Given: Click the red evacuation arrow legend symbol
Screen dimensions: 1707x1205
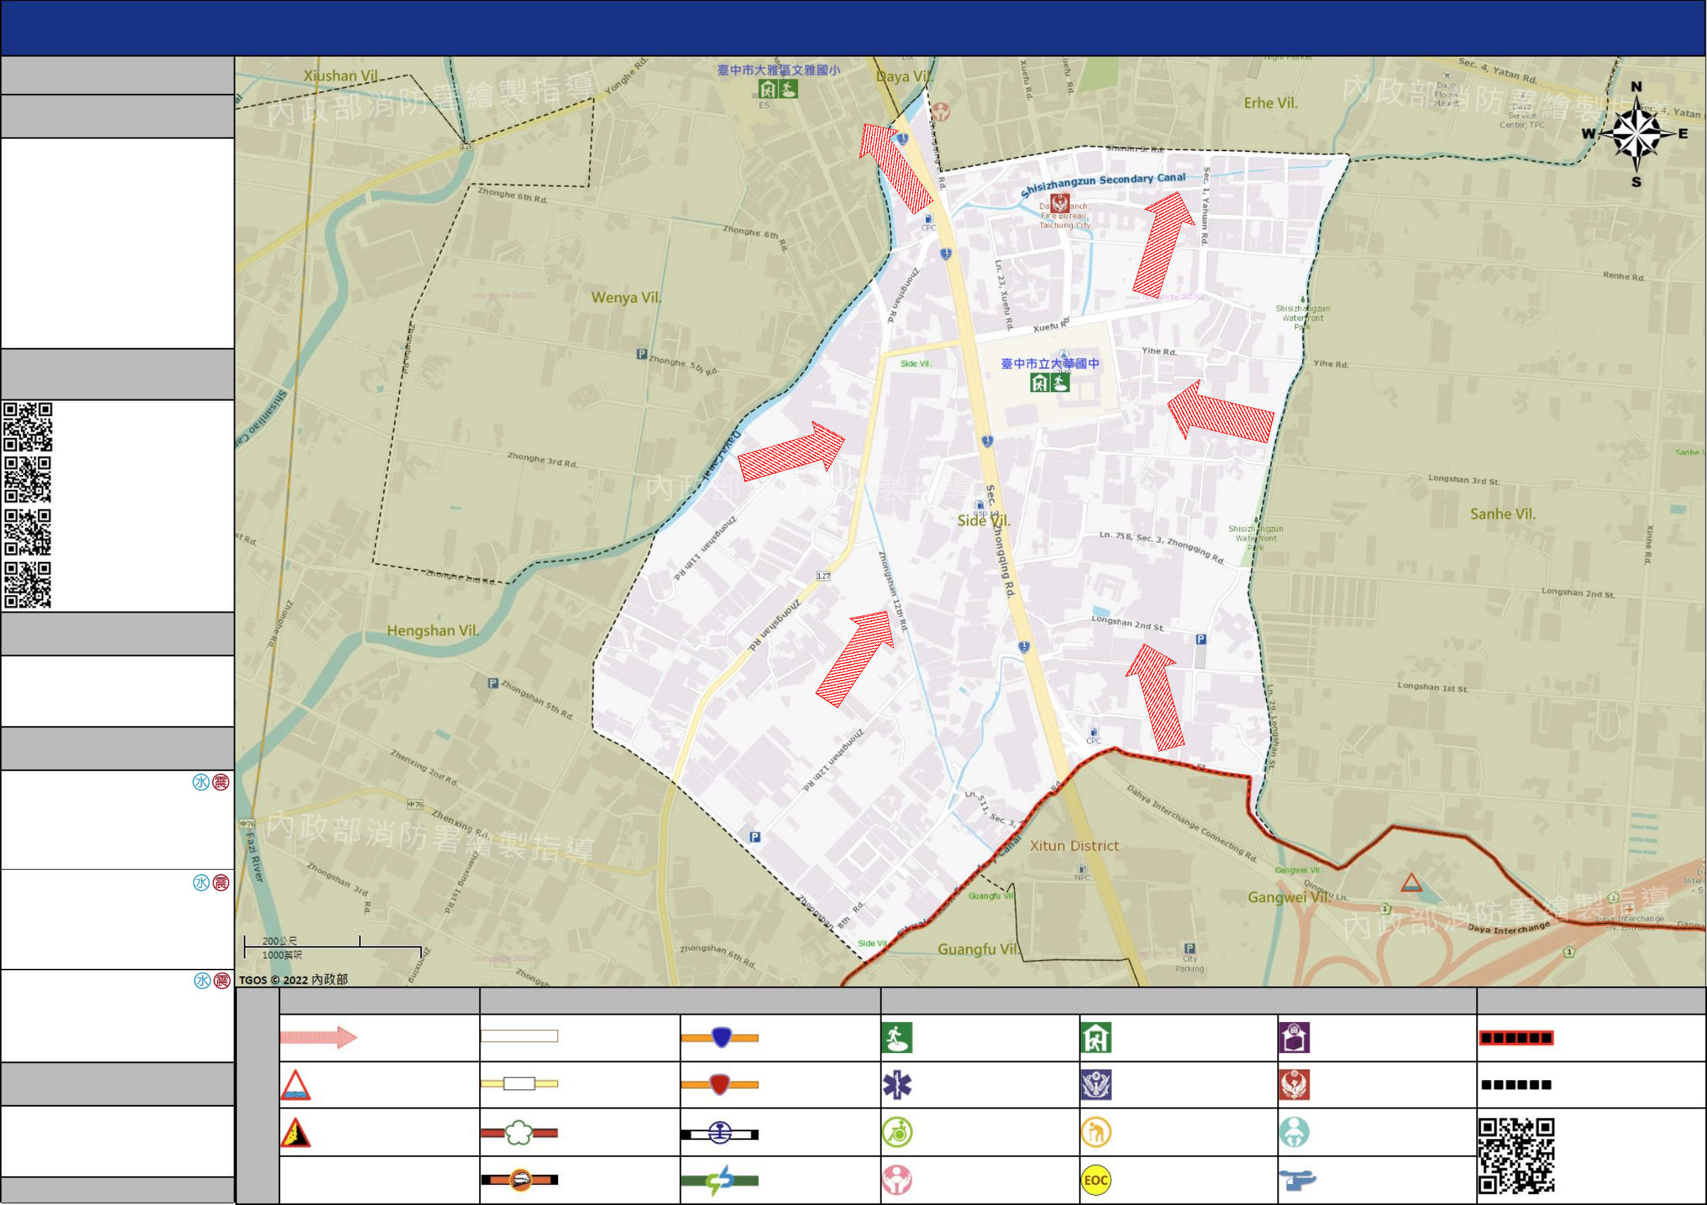Looking at the screenshot, I should (318, 1038).
